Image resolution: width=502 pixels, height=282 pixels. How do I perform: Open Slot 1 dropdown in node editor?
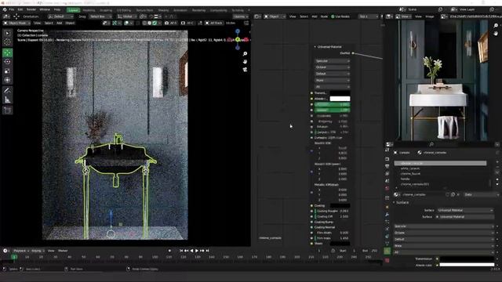(369, 16)
